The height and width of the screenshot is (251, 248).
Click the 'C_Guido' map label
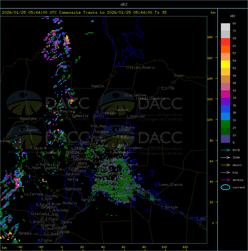[x=36, y=148]
